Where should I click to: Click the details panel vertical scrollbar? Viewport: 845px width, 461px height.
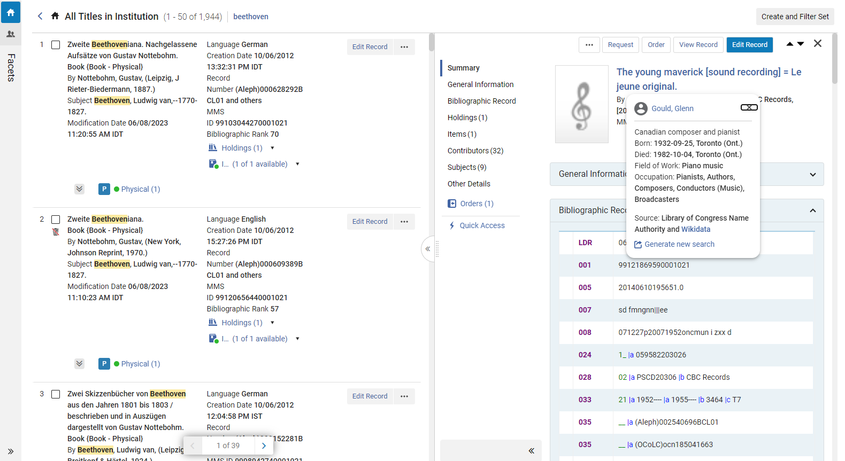[835, 59]
